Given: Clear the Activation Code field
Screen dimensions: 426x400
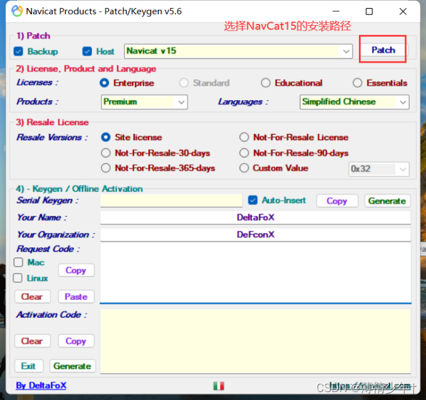Looking at the screenshot, I should (32, 341).
